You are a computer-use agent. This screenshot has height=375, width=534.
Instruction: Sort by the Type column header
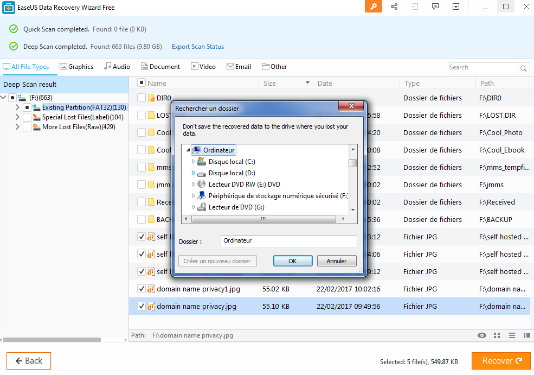[438, 83]
